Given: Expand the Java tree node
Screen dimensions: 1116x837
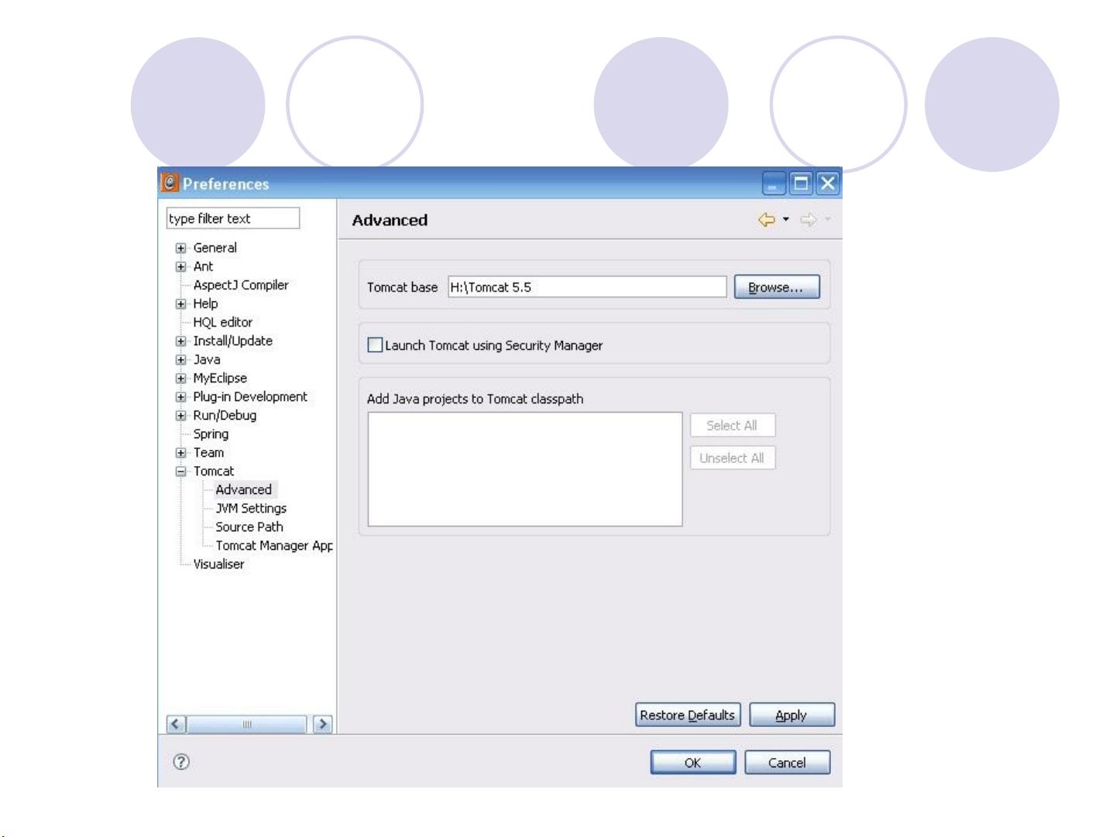Looking at the screenshot, I should pos(180,360).
